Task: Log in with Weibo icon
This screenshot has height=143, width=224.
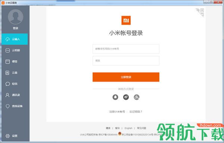Action: (126, 97)
